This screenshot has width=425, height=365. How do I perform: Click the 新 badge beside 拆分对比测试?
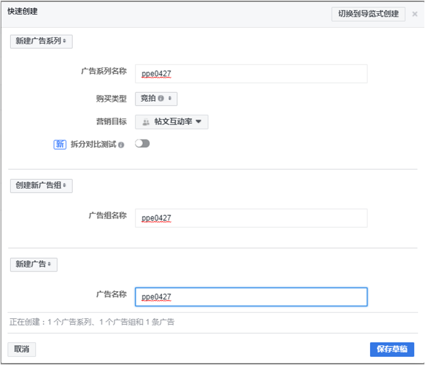60,144
